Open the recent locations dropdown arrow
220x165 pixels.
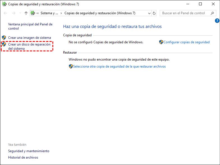click(x=20, y=13)
